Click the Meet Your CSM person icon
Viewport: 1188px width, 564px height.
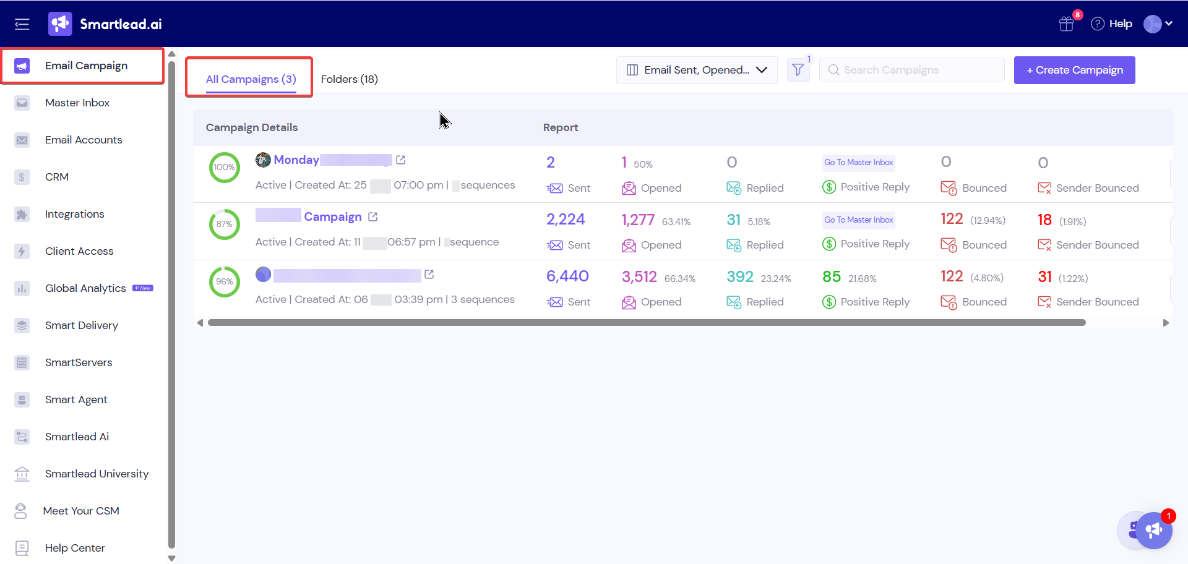pos(20,511)
